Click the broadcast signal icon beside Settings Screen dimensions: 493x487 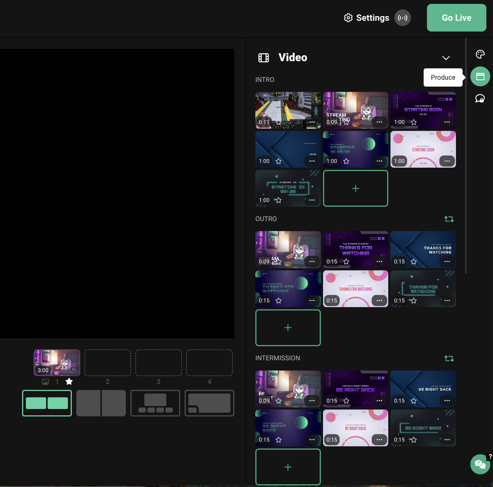(403, 18)
